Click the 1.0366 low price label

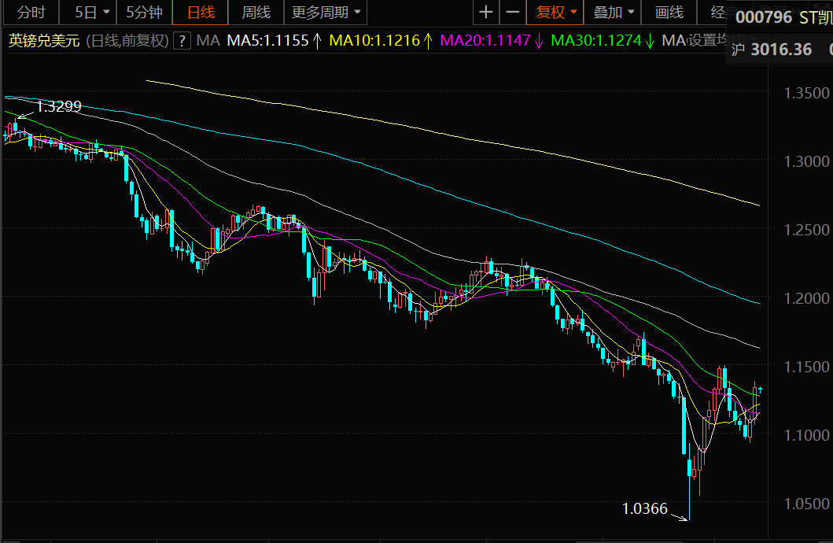(x=644, y=508)
